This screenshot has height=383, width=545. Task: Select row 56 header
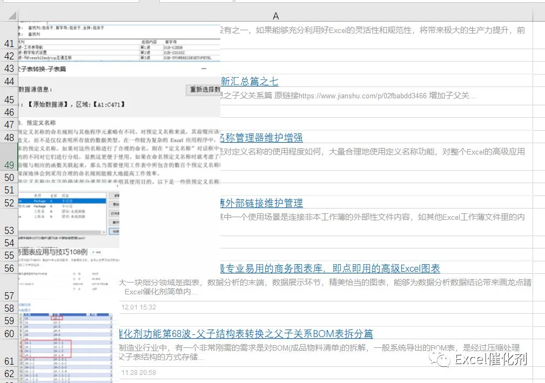tap(9, 268)
